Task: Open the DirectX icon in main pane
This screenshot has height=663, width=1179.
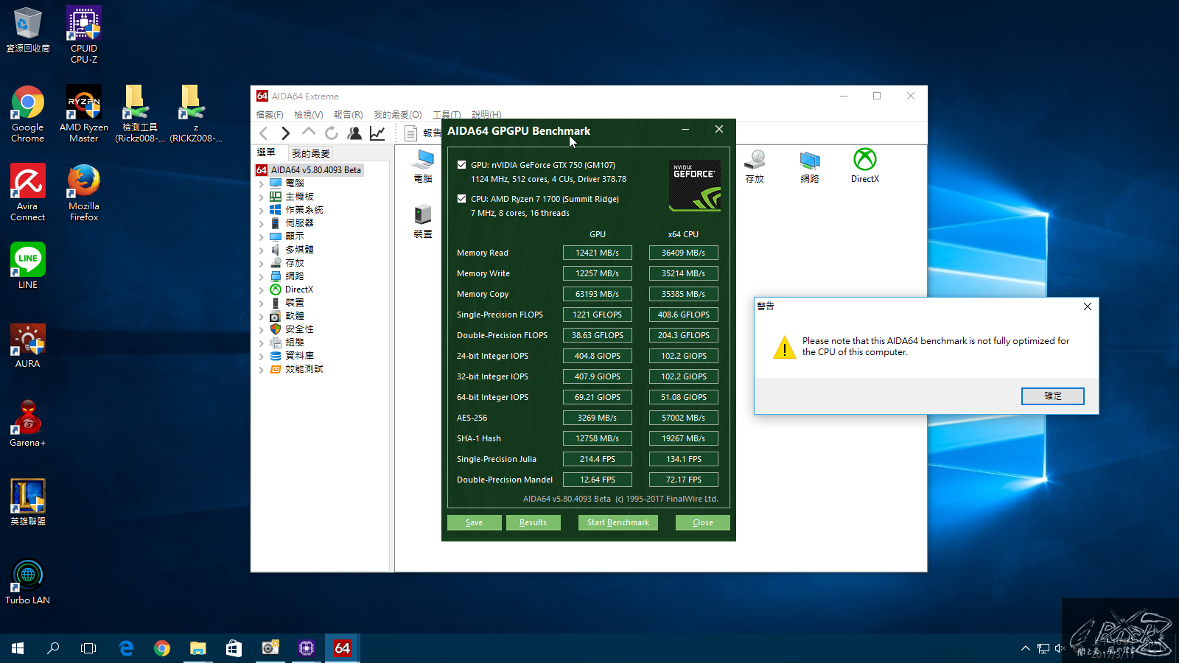Action: coord(865,166)
